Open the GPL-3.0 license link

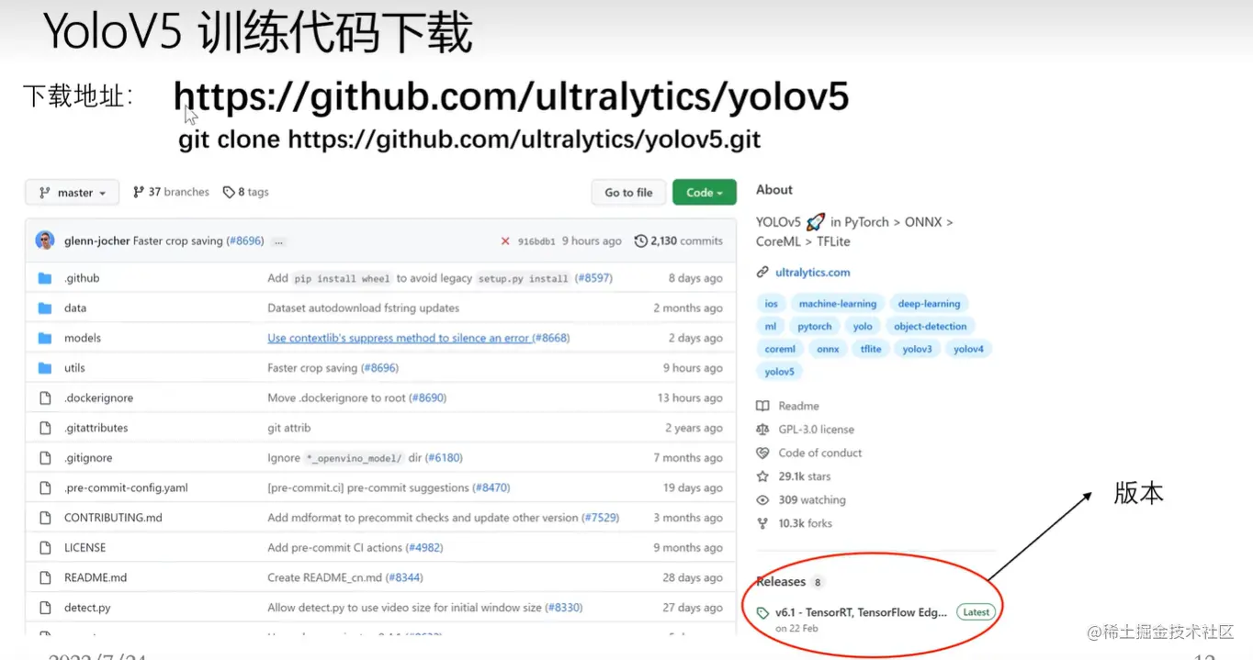816,430
